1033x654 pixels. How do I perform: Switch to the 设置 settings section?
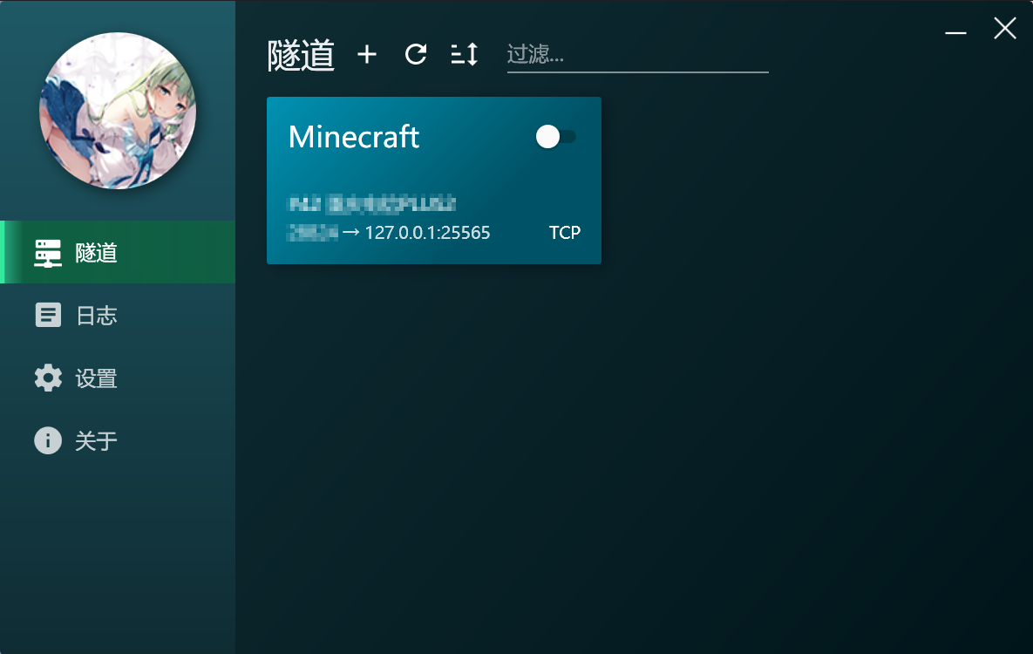click(x=94, y=378)
